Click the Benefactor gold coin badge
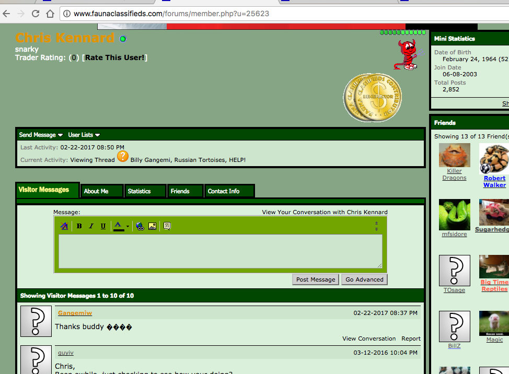509x374 pixels. [373, 98]
